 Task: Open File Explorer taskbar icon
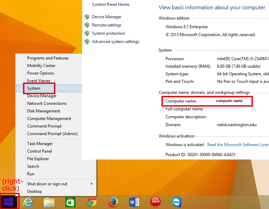coord(49,202)
